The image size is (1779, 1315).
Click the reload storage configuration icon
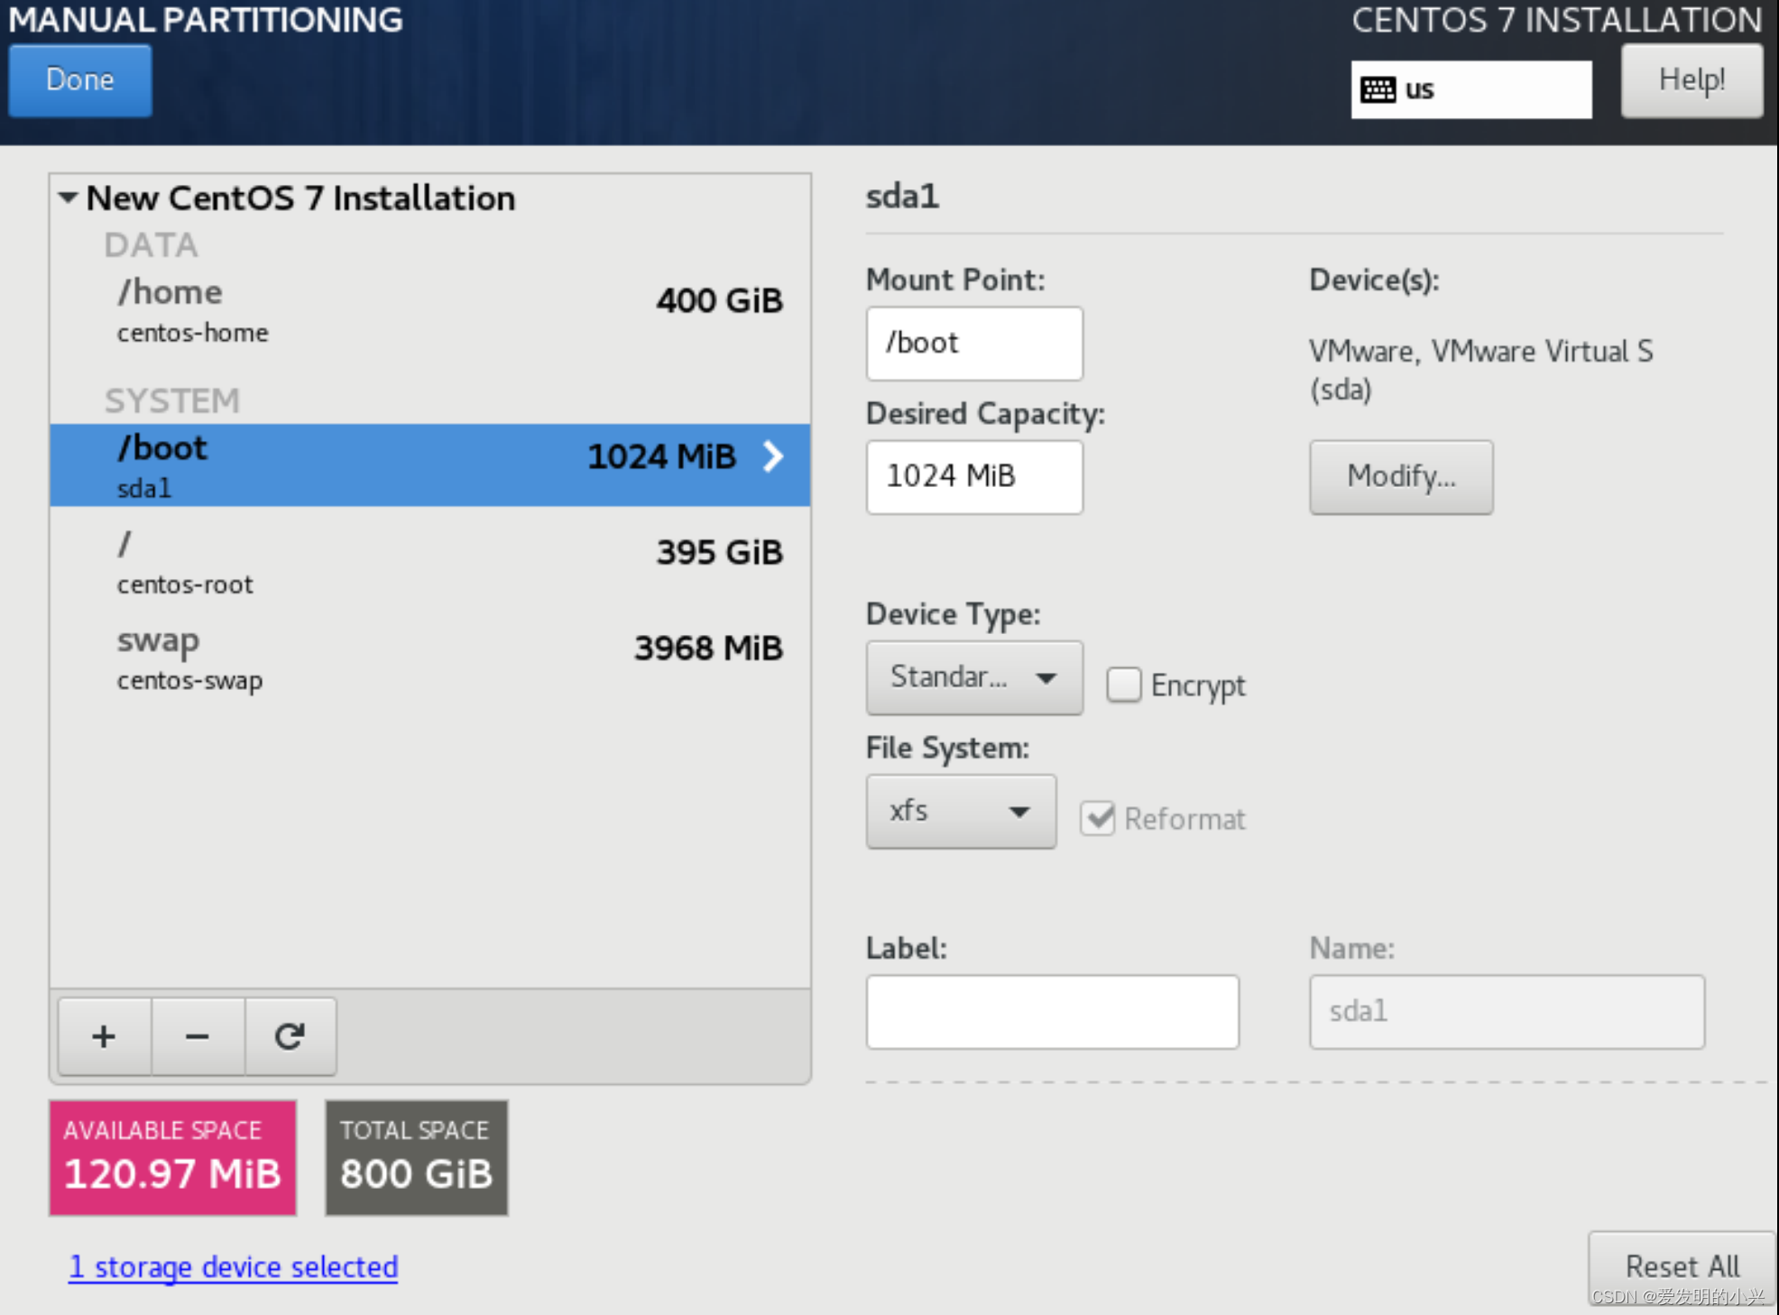click(x=290, y=1036)
